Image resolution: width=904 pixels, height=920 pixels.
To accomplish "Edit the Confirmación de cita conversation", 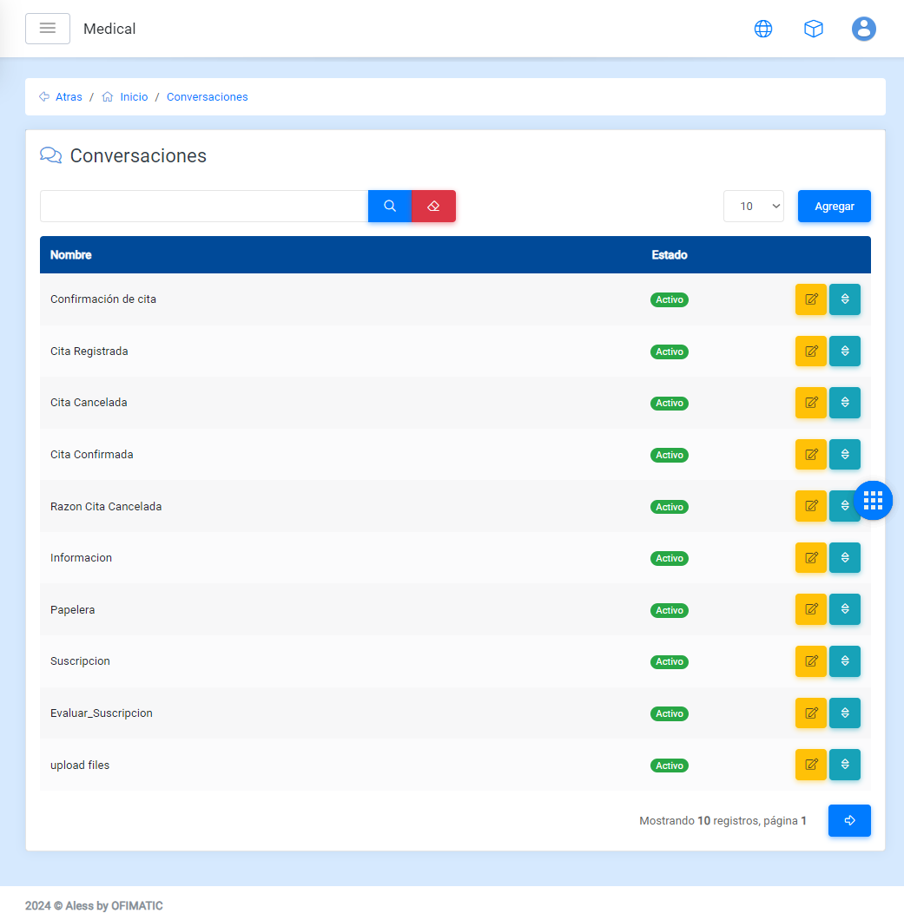I will (811, 299).
